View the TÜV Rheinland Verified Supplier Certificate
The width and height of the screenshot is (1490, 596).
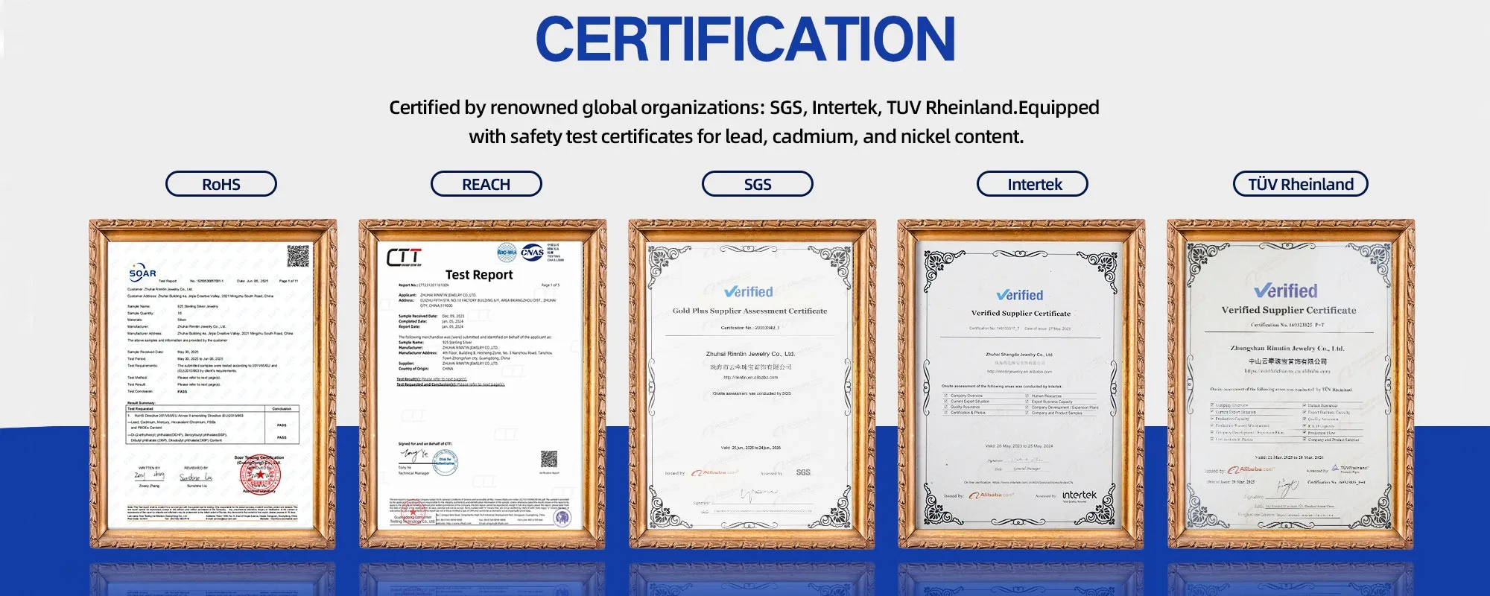[x=1290, y=384]
